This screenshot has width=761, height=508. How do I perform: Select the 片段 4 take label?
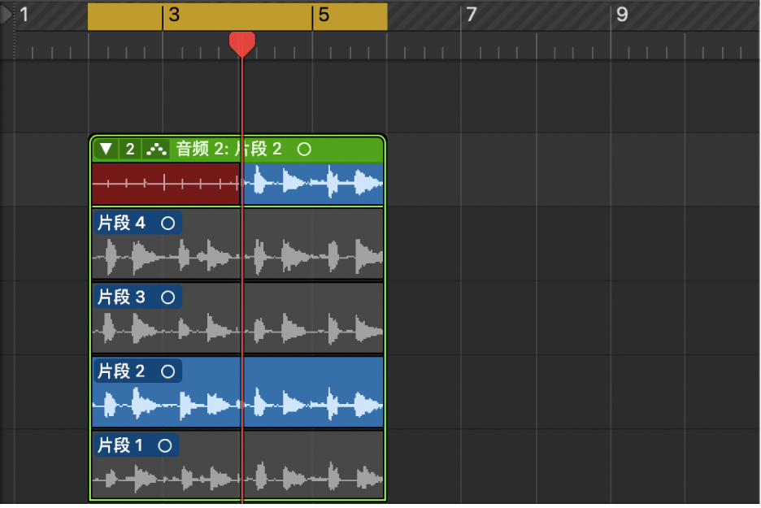pyautogui.click(x=121, y=224)
